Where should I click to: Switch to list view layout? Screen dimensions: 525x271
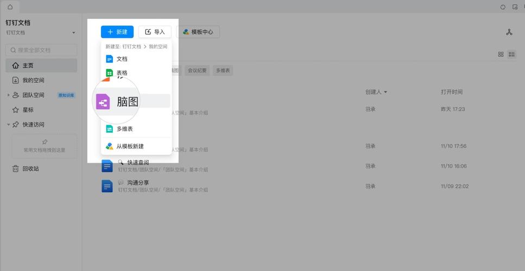tap(511, 55)
